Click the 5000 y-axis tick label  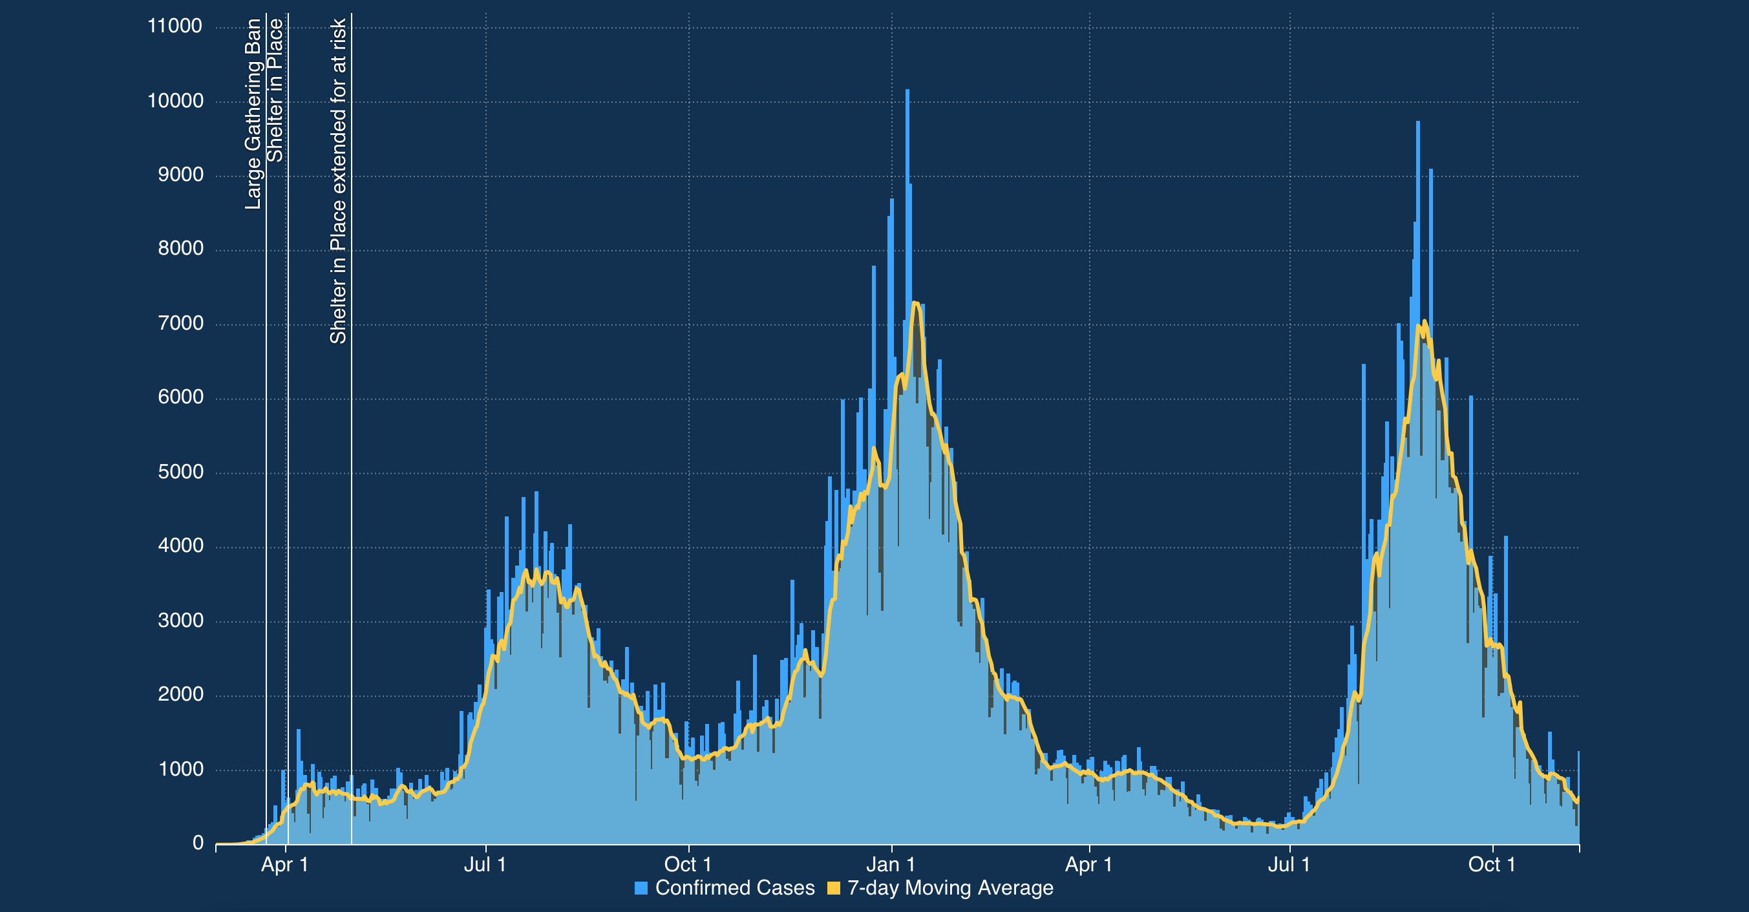pos(180,472)
